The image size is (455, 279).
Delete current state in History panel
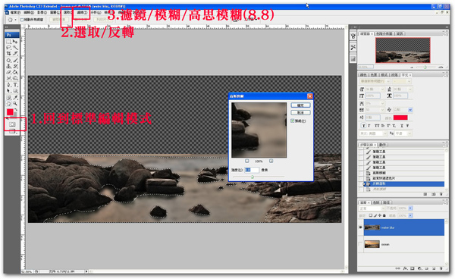(x=441, y=194)
